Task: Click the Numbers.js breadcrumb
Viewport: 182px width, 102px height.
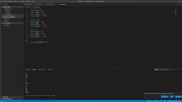Action: (37, 7)
